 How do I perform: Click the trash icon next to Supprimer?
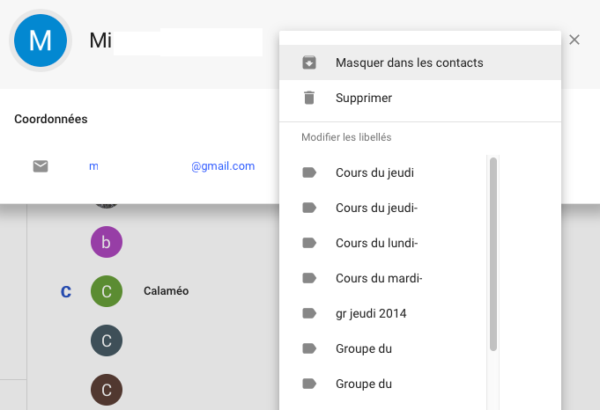tap(309, 98)
